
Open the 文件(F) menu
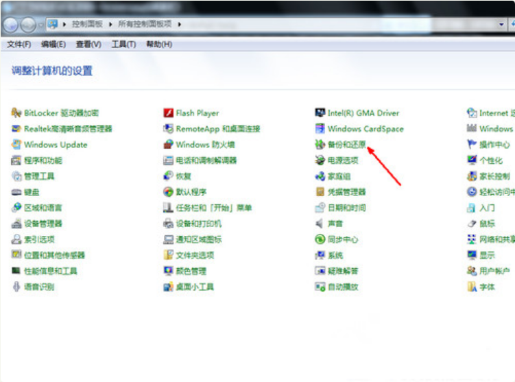pos(19,45)
